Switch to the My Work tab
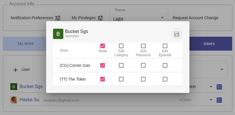 click(26, 44)
